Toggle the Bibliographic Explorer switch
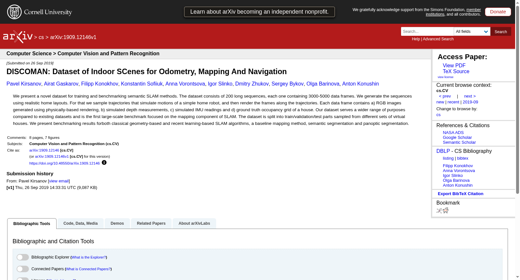The height and width of the screenshot is (280, 520). point(23,257)
